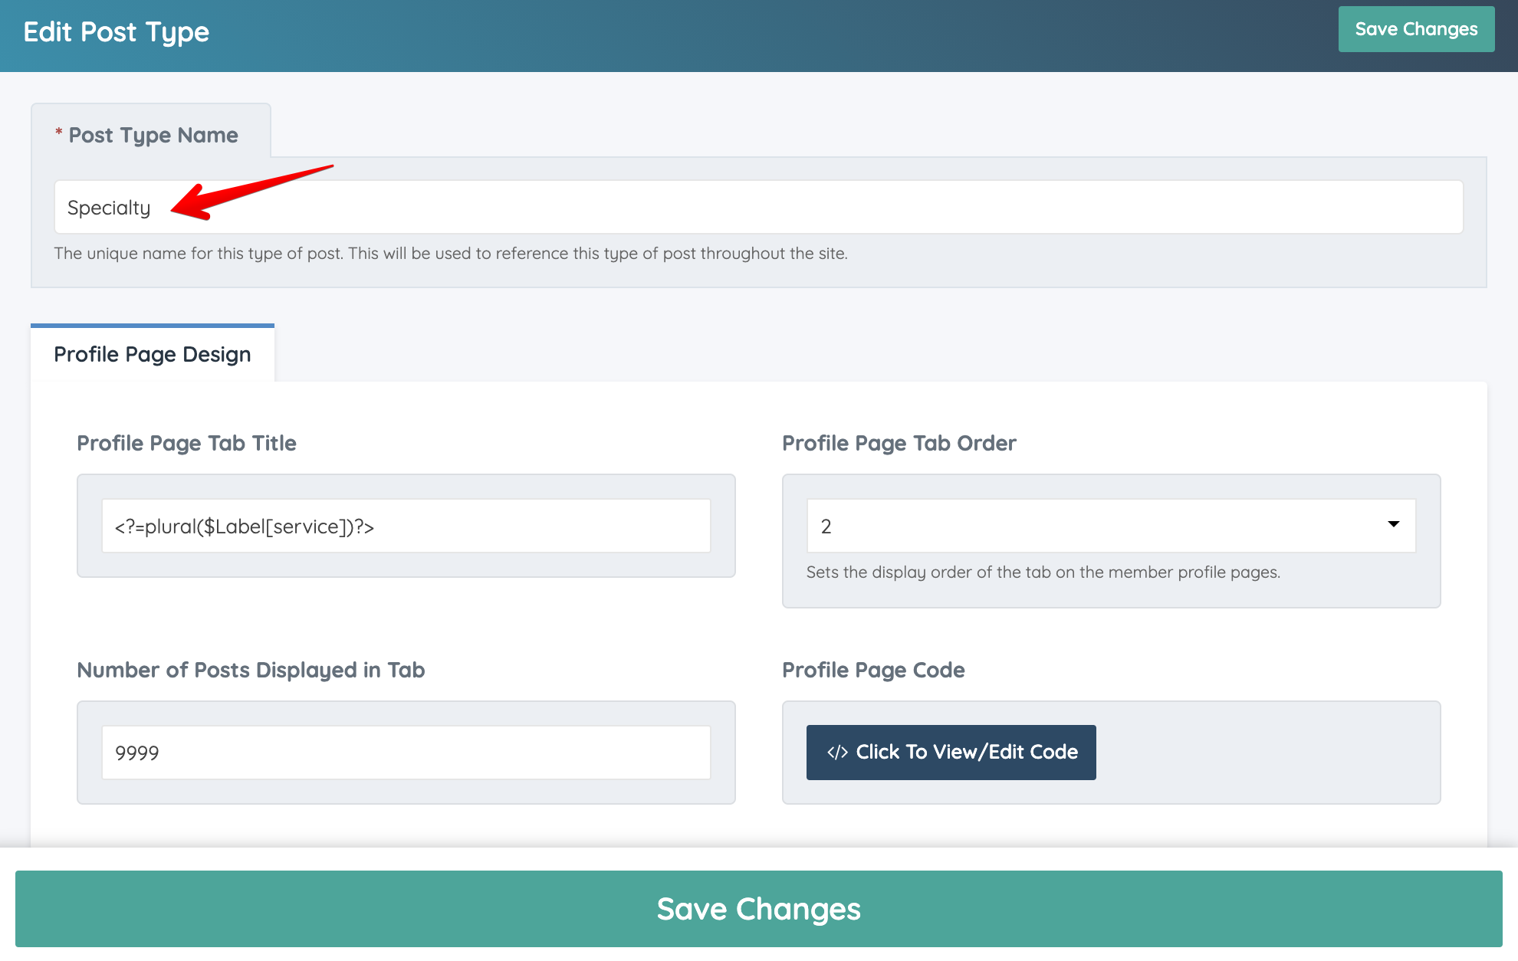Screen dimensions: 1518x961
Task: Click the Profile Page Code heading
Action: 873,670
